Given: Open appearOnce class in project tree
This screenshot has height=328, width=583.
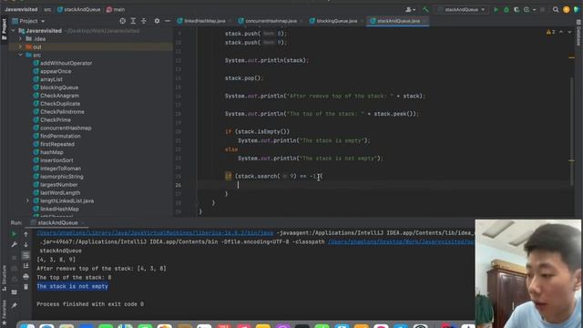Looking at the screenshot, I should pos(56,71).
